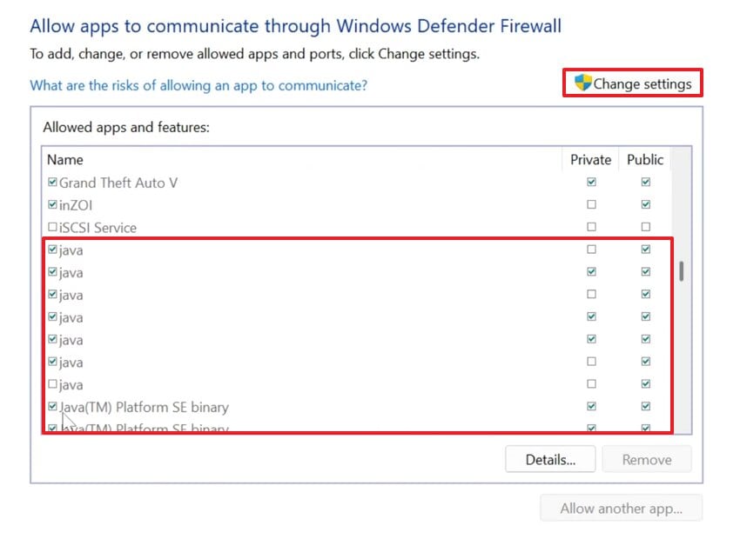Click the Remove button
Image resolution: width=740 pixels, height=539 pixels.
pos(647,459)
